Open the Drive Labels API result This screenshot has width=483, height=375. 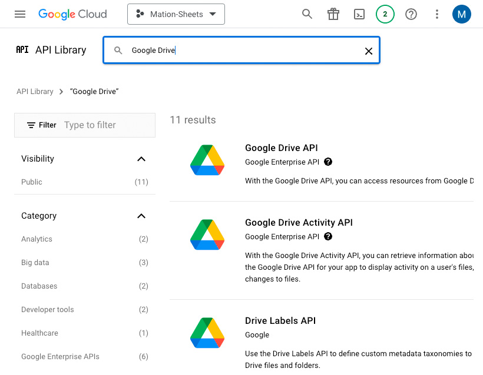(280, 320)
